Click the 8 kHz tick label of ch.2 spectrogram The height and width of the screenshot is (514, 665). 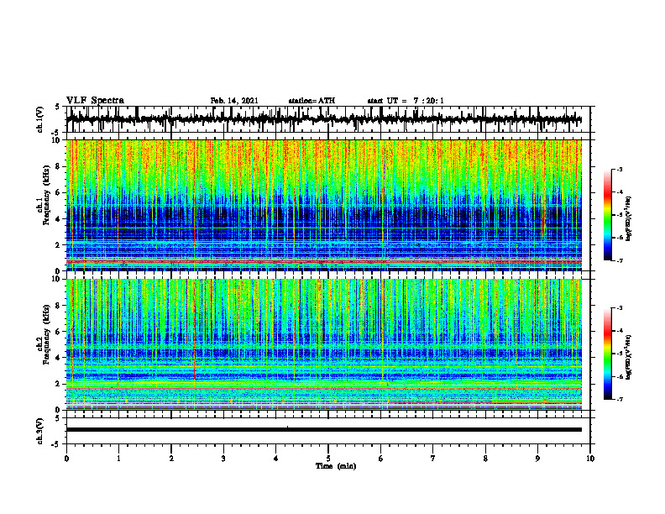[59, 306]
